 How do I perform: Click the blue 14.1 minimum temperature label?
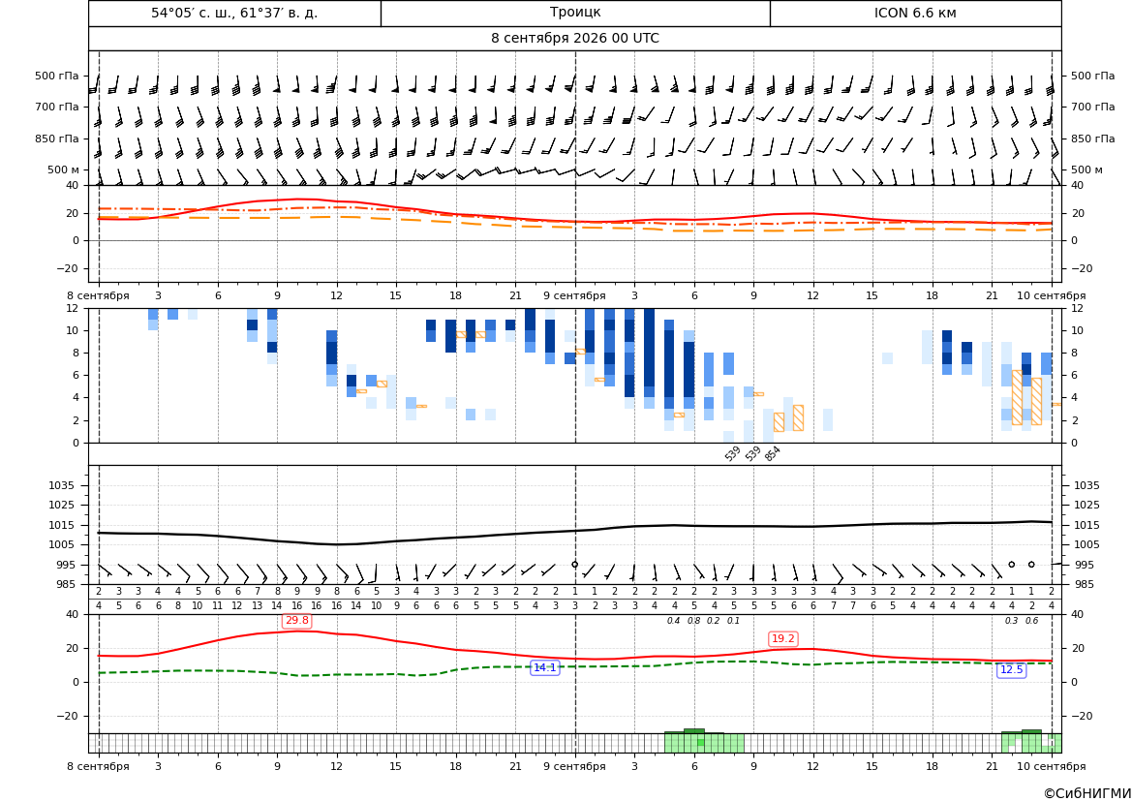coord(544,668)
